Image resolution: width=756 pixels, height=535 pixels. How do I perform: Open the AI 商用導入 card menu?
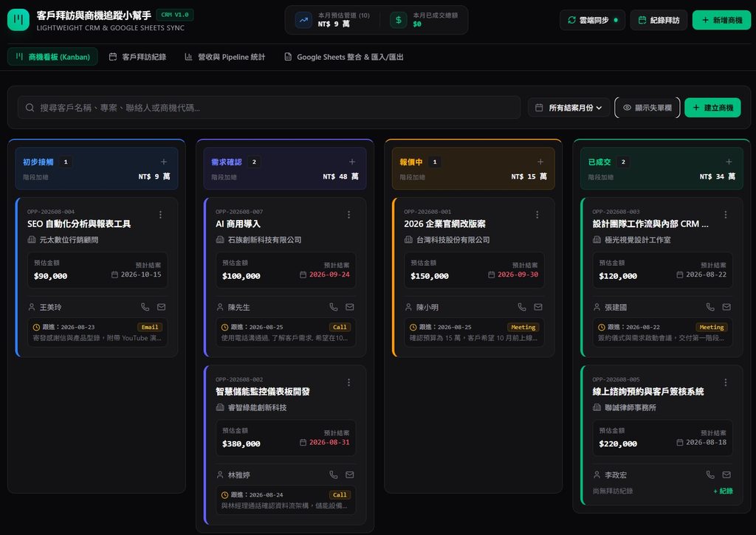tap(349, 215)
